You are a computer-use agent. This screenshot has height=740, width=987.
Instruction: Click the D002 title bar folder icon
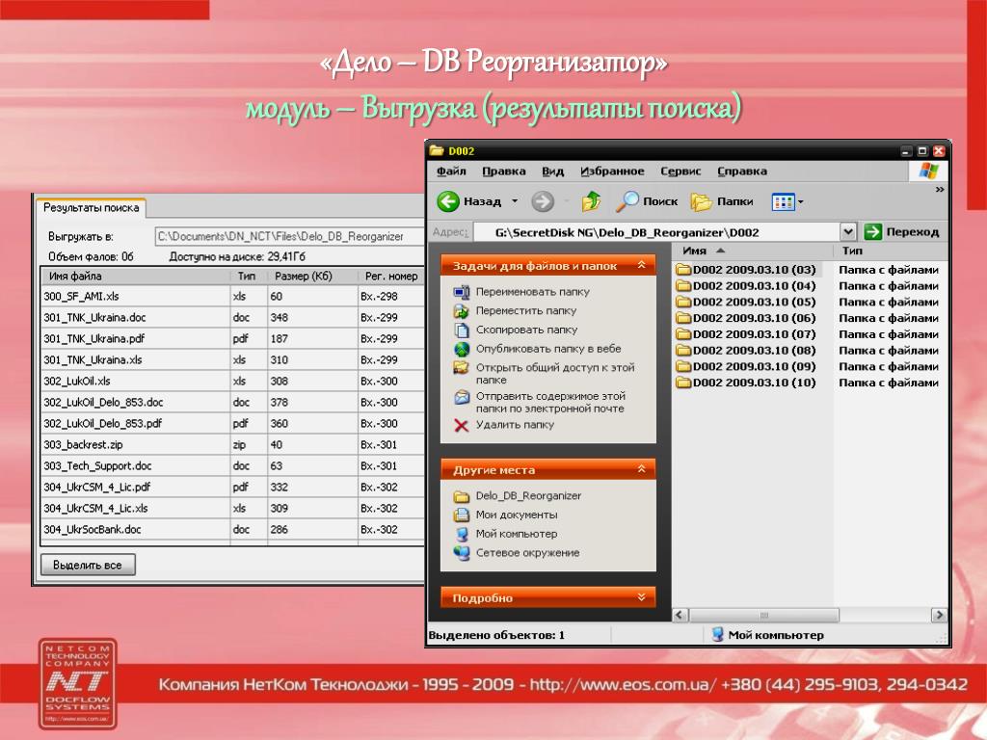click(437, 150)
